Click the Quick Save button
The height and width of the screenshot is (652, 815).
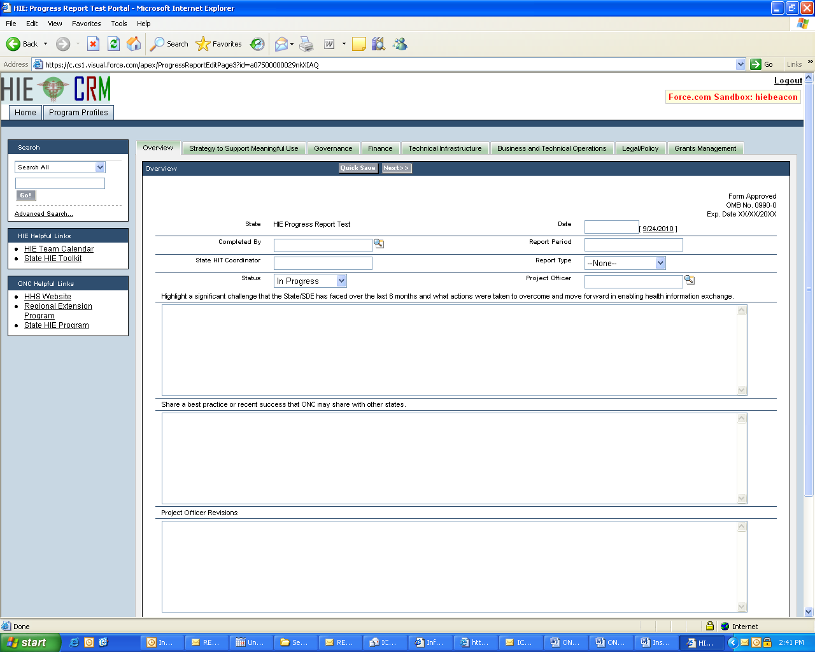tap(358, 168)
